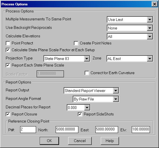The image size is (159, 148).
Task: Focus the North coordinate field
Action: 67,130
